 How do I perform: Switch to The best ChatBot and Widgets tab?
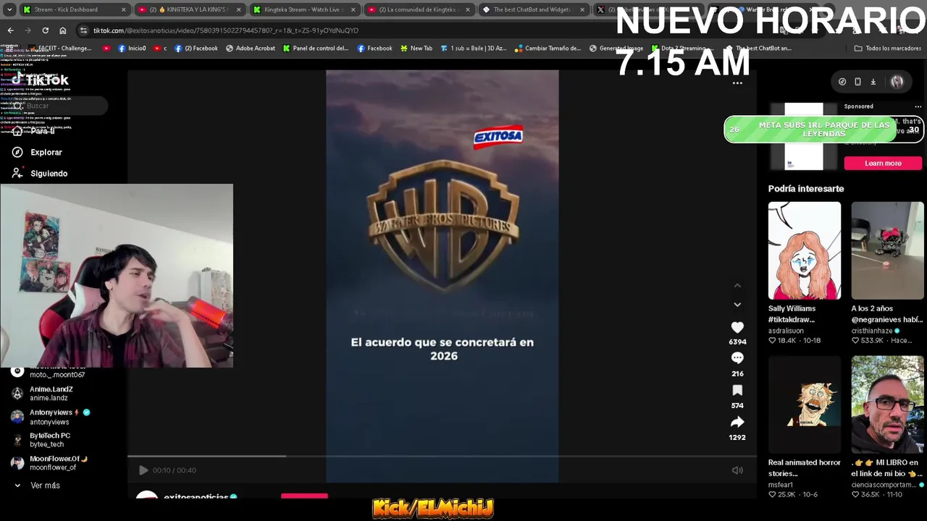(533, 9)
